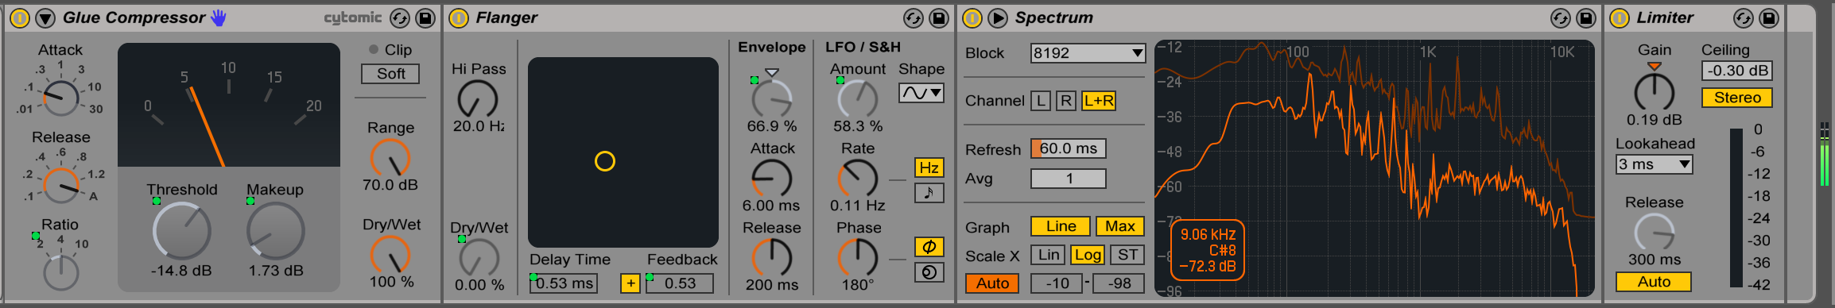Screen dimensions: 1835x308
Task: Toggle Max graph display
Action: 1119,226
